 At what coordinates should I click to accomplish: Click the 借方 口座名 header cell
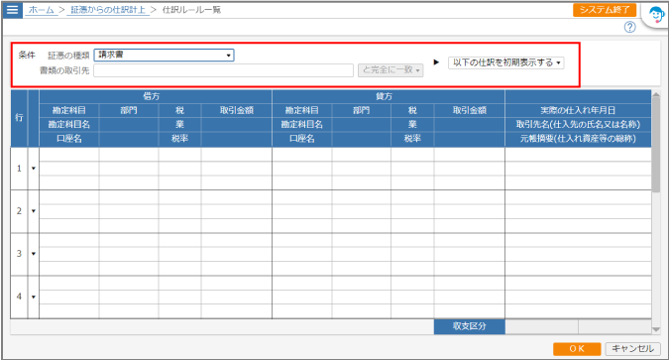point(69,139)
